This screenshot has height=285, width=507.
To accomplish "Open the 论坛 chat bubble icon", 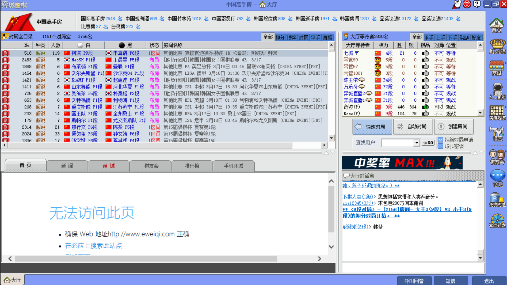I will pyautogui.click(x=497, y=178).
